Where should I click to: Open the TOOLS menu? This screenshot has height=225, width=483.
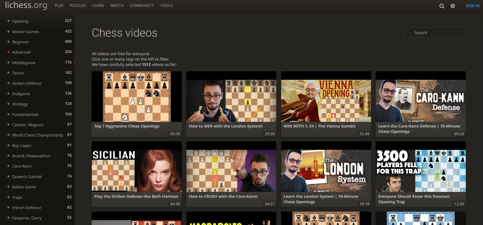point(166,6)
